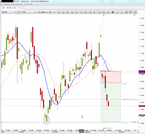Viewport: 145px width, 134px height.
Task: Click the multicolor dots icon beside instrument
Action: tap(19, 12)
